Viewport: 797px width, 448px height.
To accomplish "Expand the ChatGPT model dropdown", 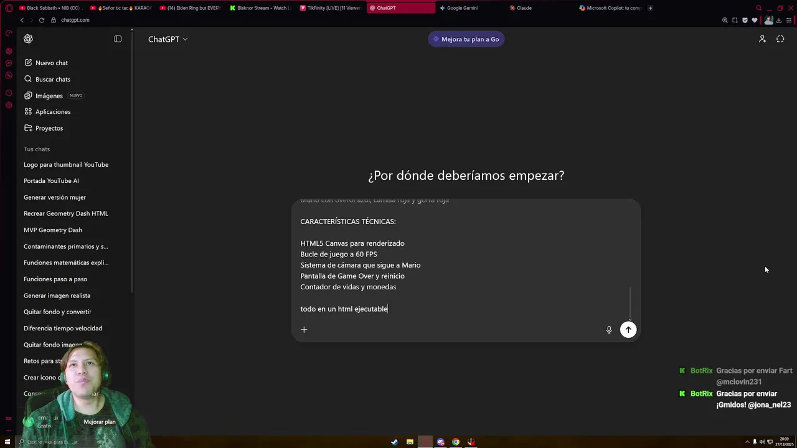I will click(x=167, y=39).
